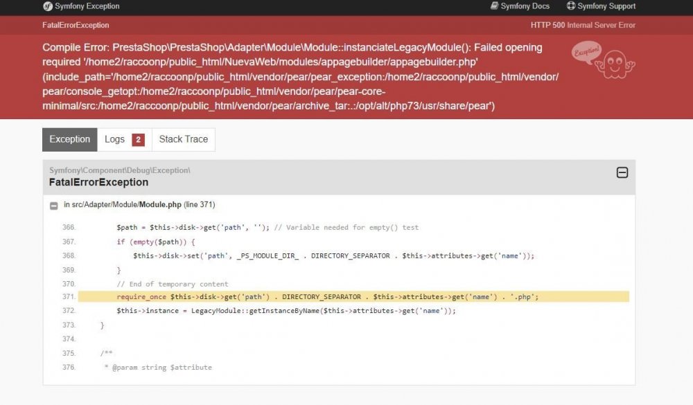This screenshot has width=693, height=405.
Task: Click the Symfony Exception header title
Action: click(x=87, y=6)
